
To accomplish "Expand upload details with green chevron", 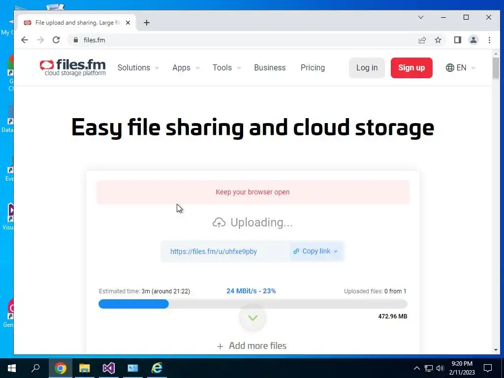I will tap(253, 318).
